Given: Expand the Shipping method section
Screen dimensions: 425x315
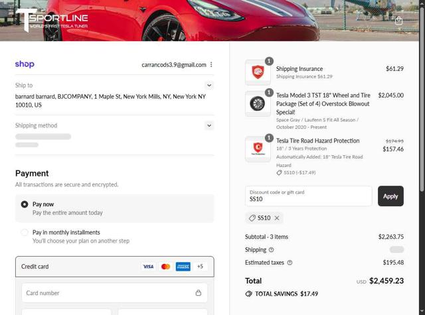Looking at the screenshot, I should tap(209, 125).
